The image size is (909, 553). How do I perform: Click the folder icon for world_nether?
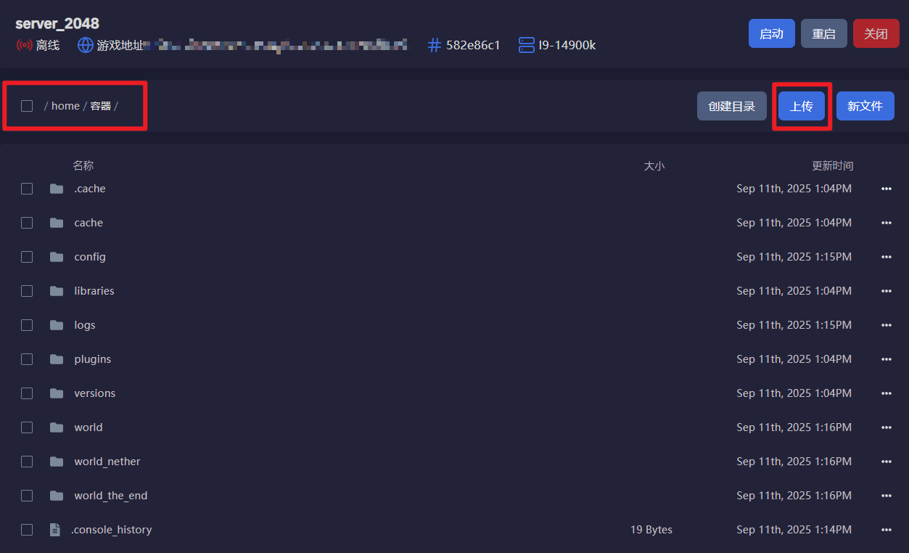pos(57,462)
